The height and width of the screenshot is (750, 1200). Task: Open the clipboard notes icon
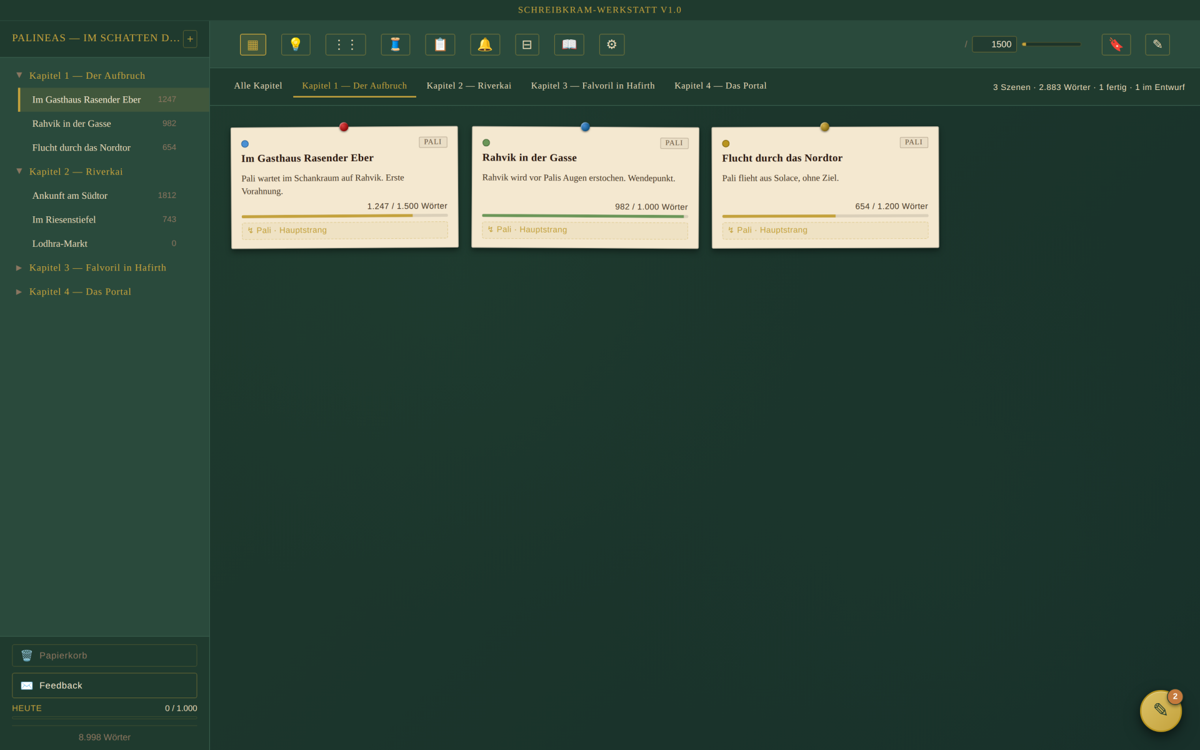pyautogui.click(x=440, y=44)
